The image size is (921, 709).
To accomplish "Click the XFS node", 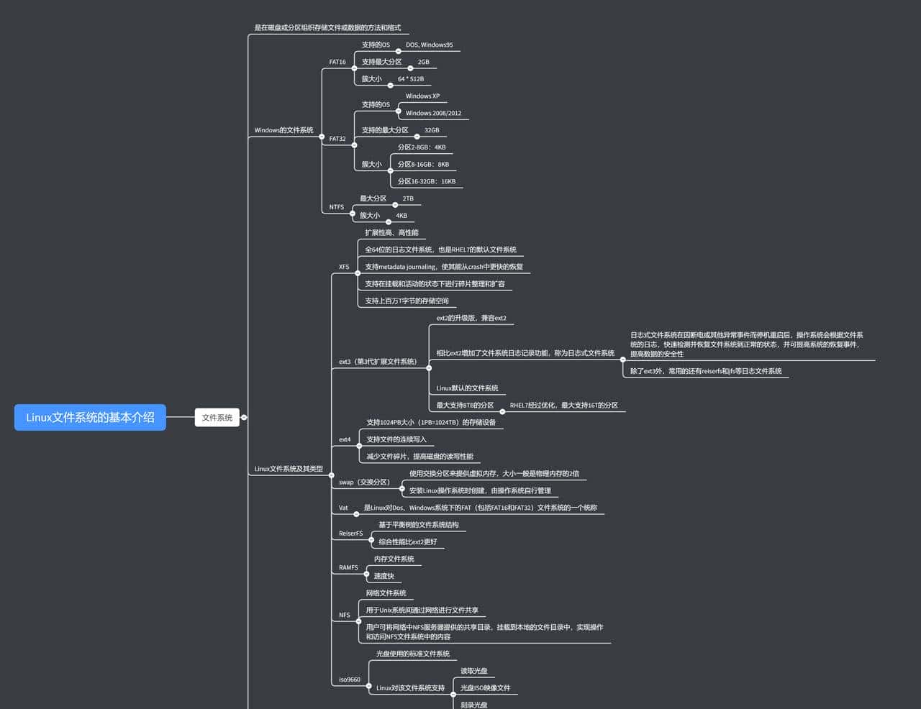I will 344,266.
